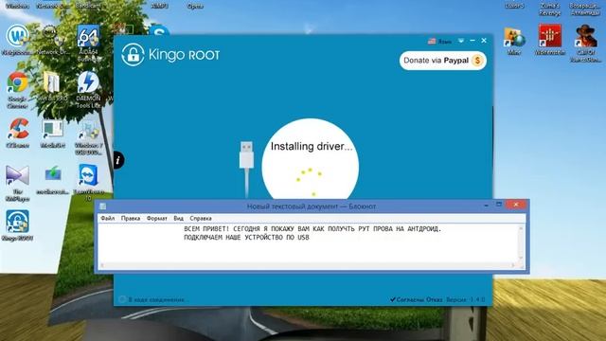The image size is (606, 341).
Task: Open the Kingo ROOT title bar dropdown arrow
Action: pyautogui.click(x=461, y=41)
